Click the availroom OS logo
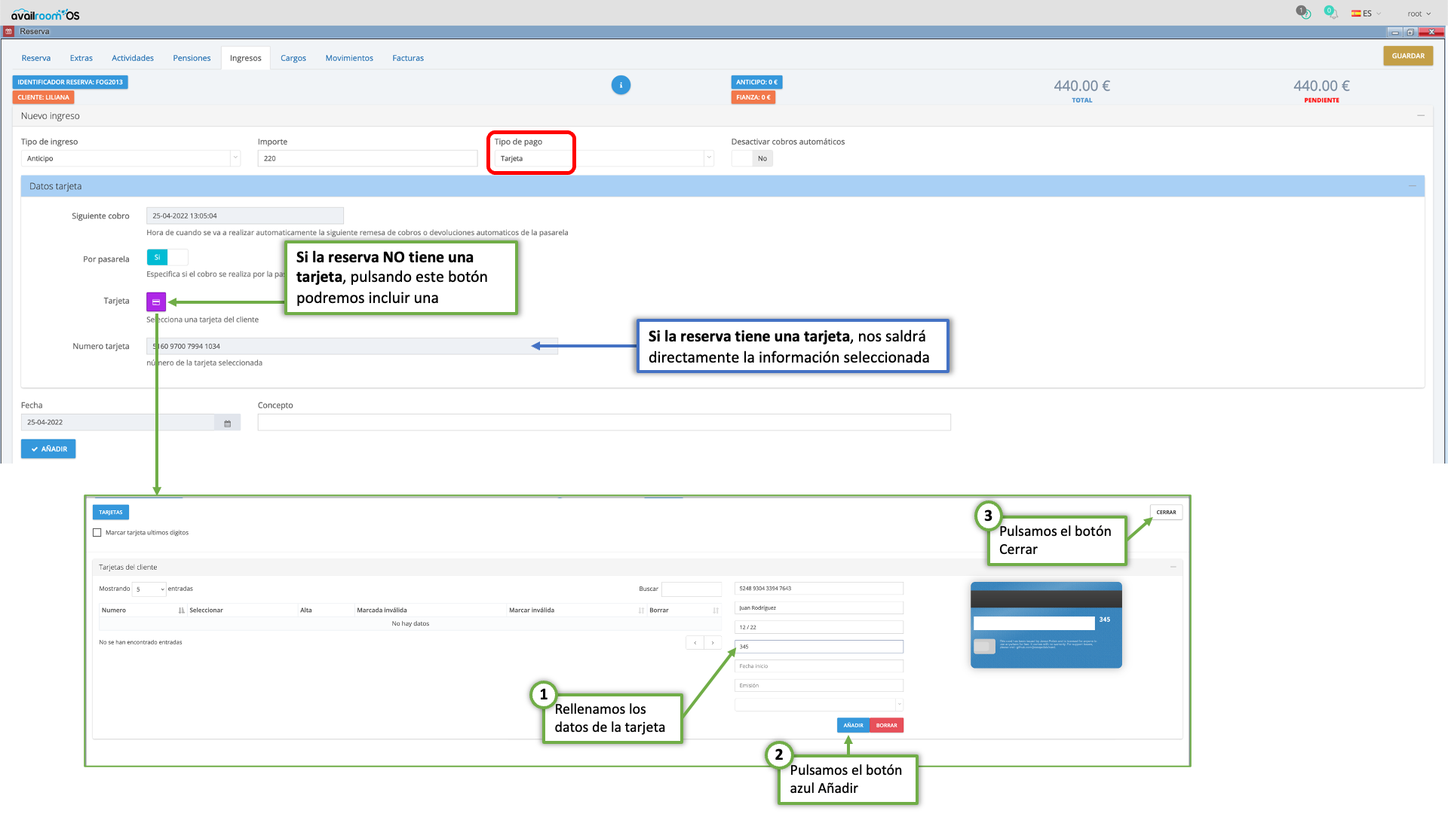Viewport: 1448px width, 814px height. tap(45, 14)
